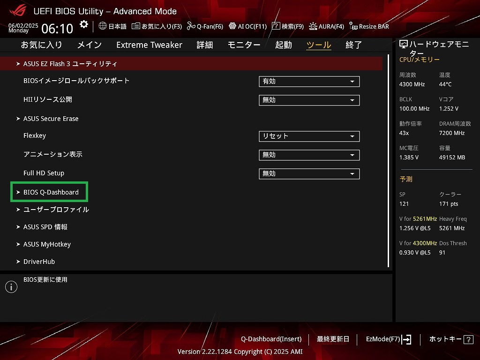
Task: Click the vertical scrollbar of settings list
Action: [x=388, y=161]
